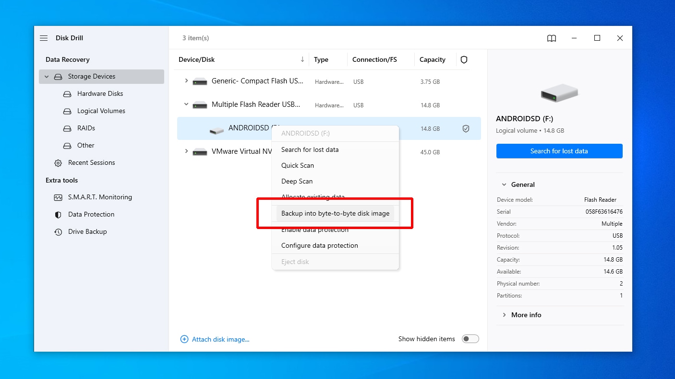Click the Data Protection shield icon
The width and height of the screenshot is (675, 379).
coord(58,215)
